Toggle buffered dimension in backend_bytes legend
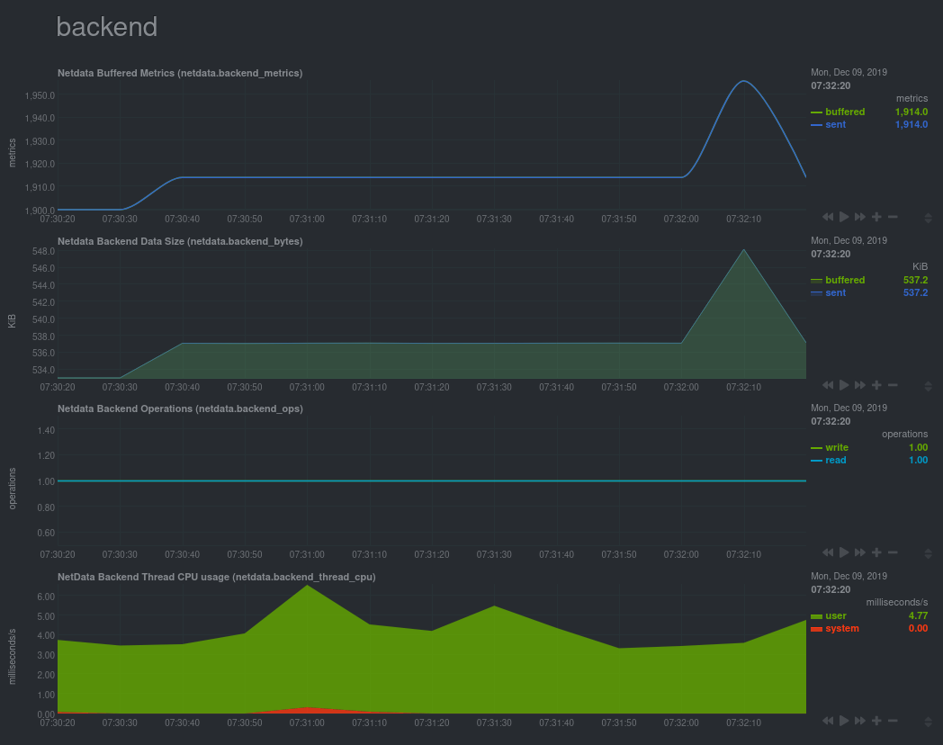Image resolution: width=943 pixels, height=745 pixels. point(845,280)
